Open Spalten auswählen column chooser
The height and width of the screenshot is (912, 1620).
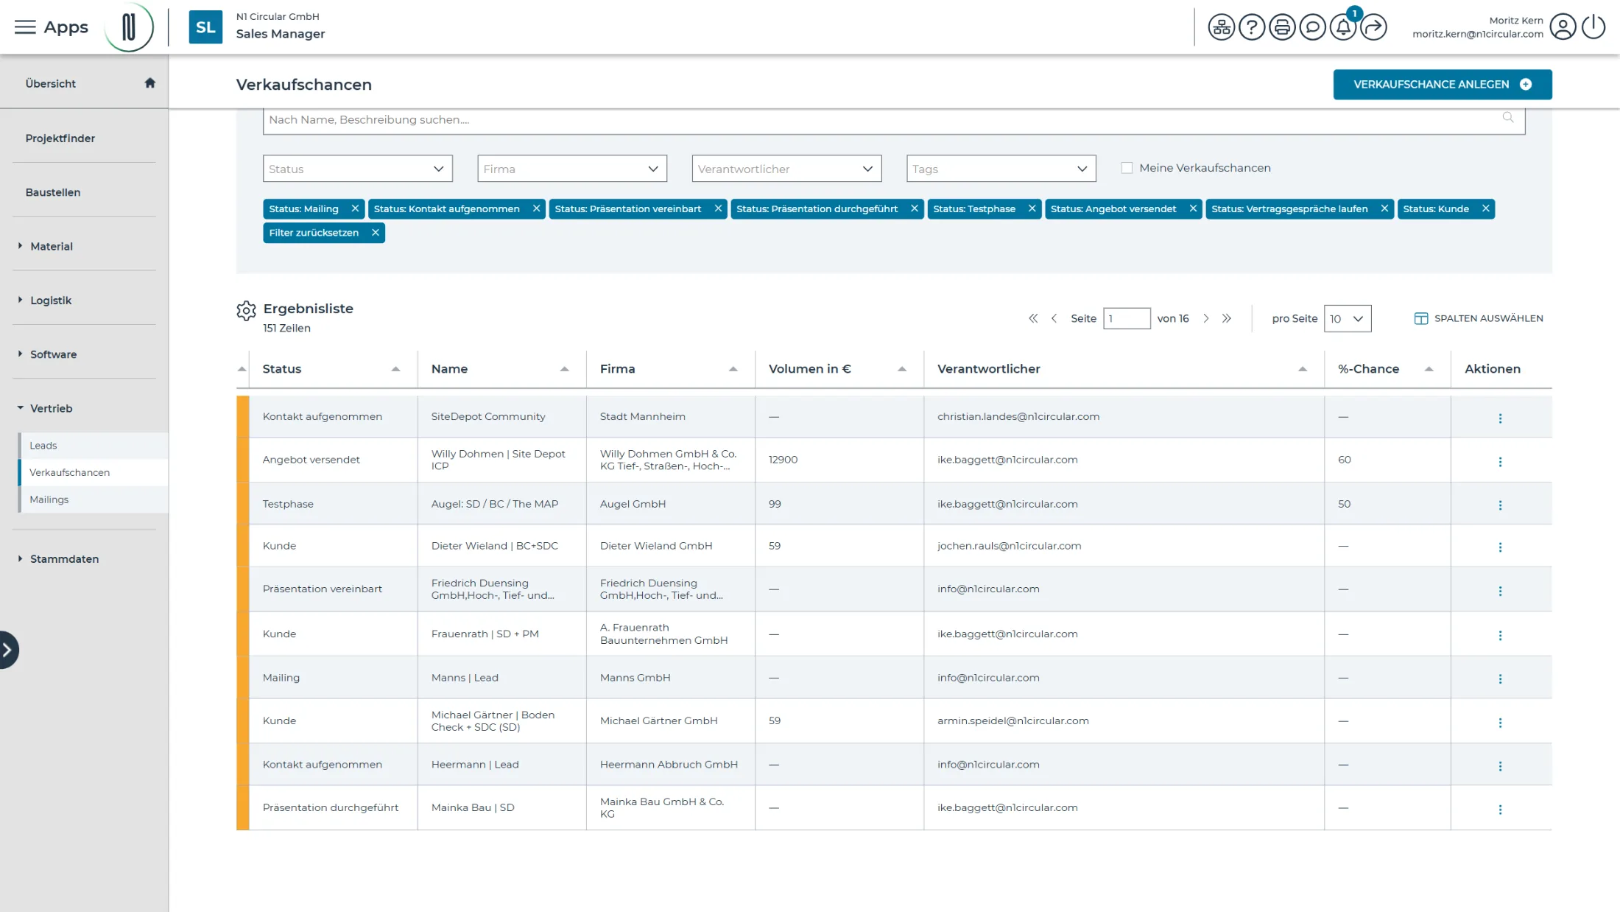point(1479,318)
